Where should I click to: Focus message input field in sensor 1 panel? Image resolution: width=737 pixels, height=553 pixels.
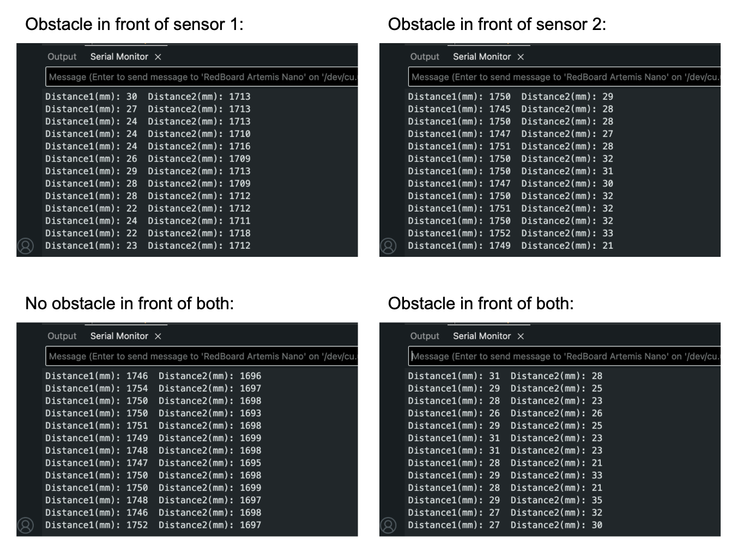[x=202, y=77]
